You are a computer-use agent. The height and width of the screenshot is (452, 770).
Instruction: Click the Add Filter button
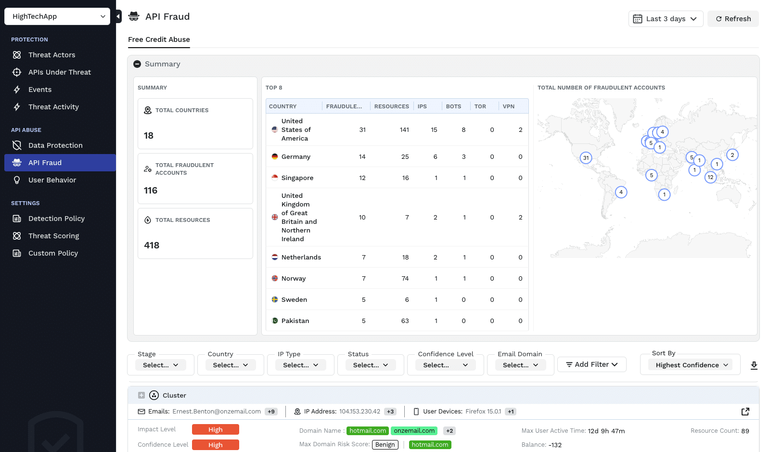(x=591, y=364)
